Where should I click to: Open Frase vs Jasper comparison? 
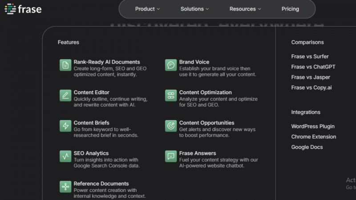tap(311, 77)
